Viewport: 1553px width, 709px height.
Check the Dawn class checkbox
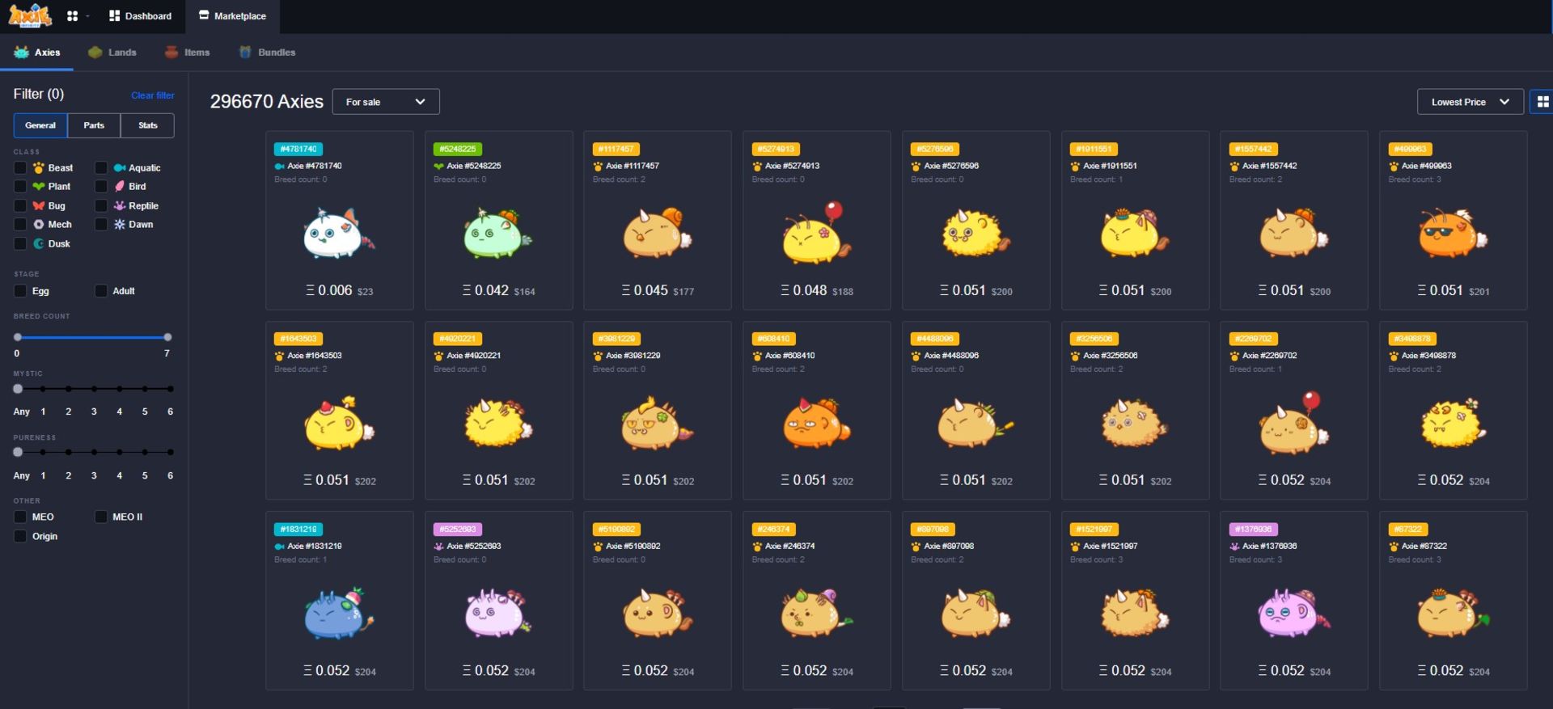[101, 225]
